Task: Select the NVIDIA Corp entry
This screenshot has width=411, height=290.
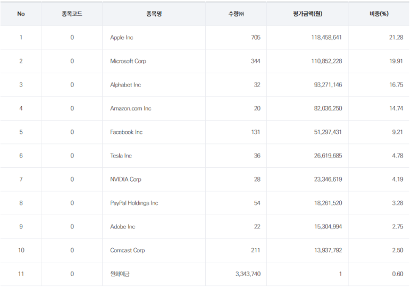Action: [125, 180]
